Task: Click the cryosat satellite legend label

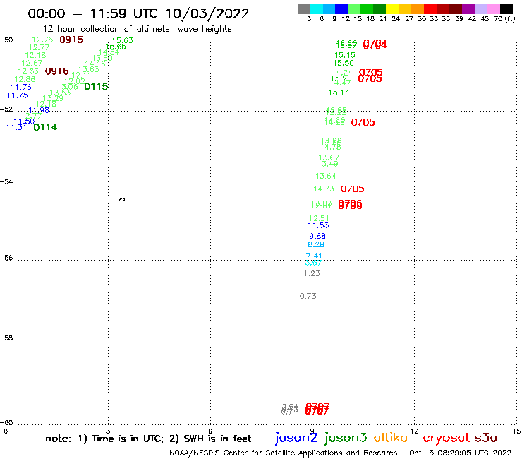Action: pyautogui.click(x=447, y=439)
